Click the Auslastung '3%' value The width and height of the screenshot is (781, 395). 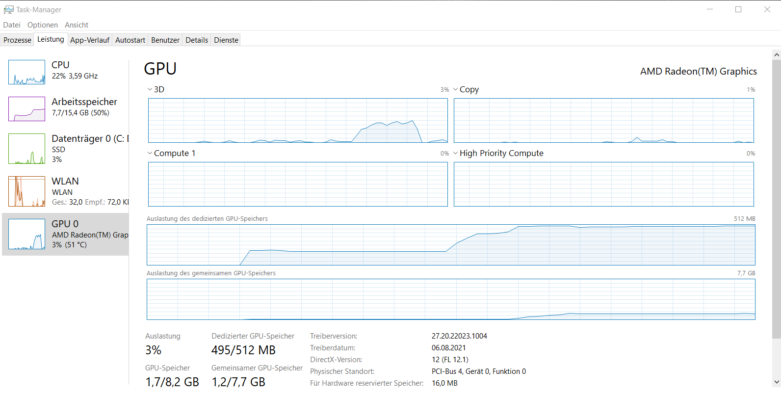[x=153, y=350]
